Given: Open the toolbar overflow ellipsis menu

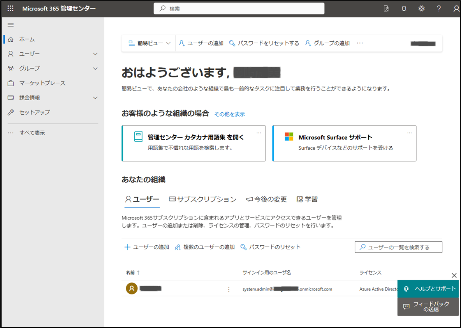Looking at the screenshot, I should click(x=360, y=43).
